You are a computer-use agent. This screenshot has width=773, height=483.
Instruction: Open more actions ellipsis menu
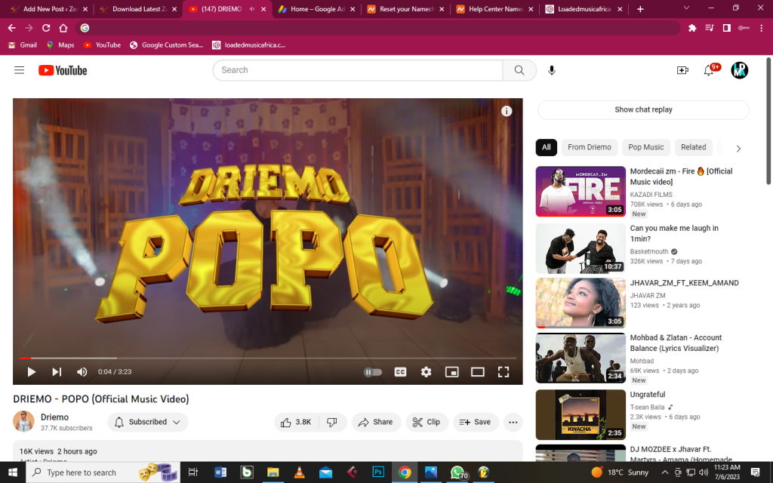click(513, 422)
